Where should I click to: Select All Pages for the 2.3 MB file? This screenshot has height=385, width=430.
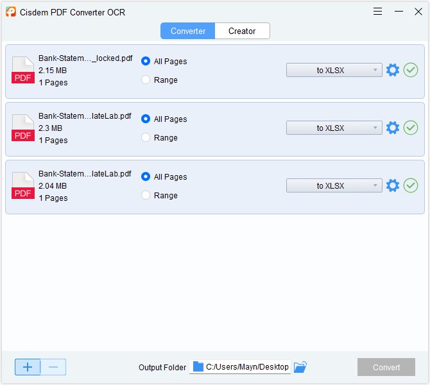(164, 119)
